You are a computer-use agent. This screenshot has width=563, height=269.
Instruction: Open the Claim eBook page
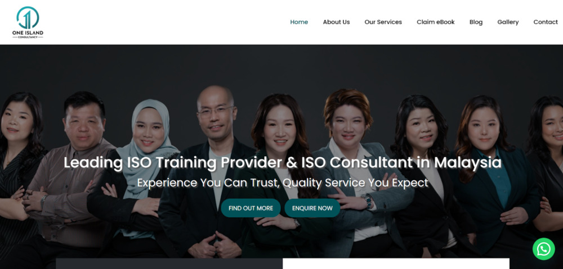(x=436, y=22)
